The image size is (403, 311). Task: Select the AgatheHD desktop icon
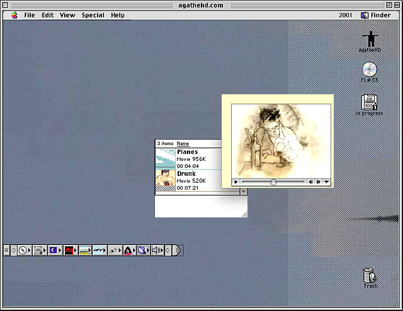370,42
